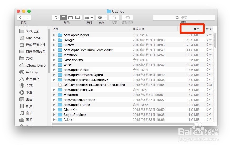Focus the search field
The image size is (232, 147).
pos(184,18)
